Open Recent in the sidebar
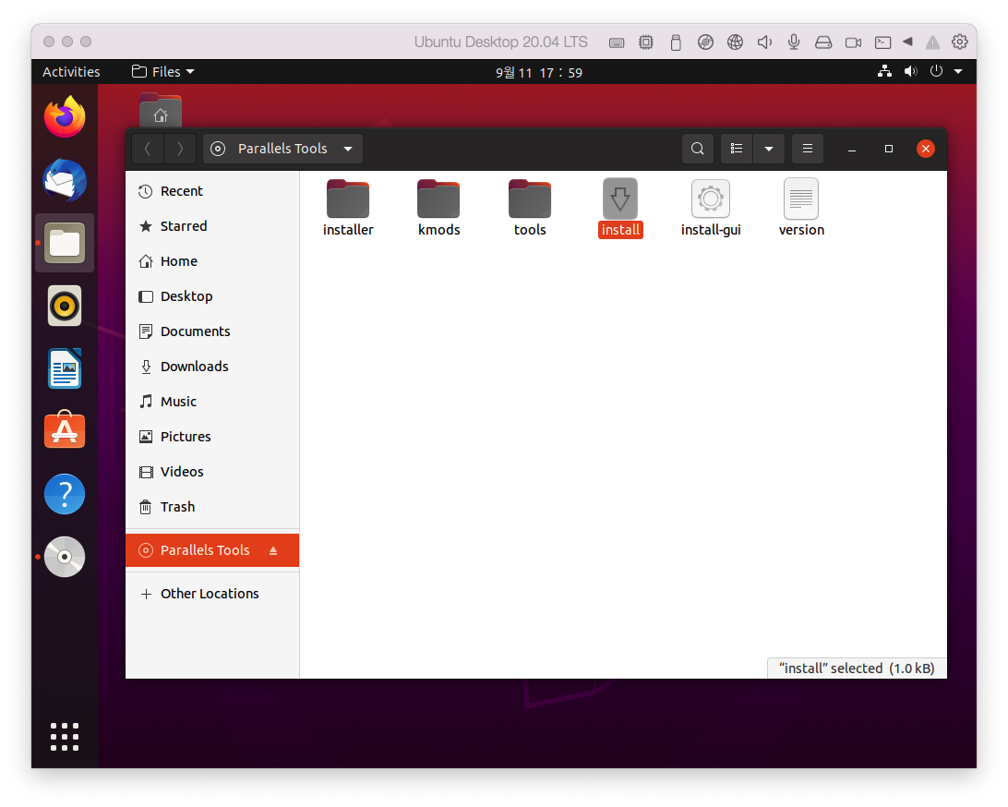The width and height of the screenshot is (1008, 807). tap(212, 191)
